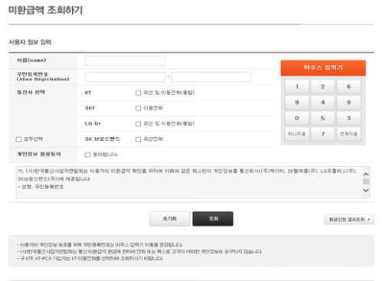
Task: Click keypad digit 0
Action: (297, 118)
